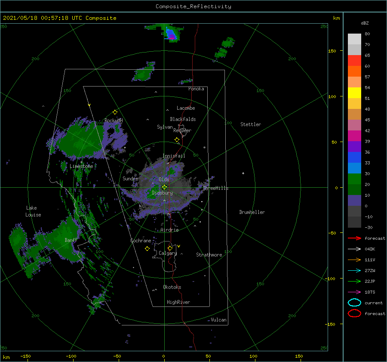
Task: Click the Stettler town label
Action: click(251, 124)
